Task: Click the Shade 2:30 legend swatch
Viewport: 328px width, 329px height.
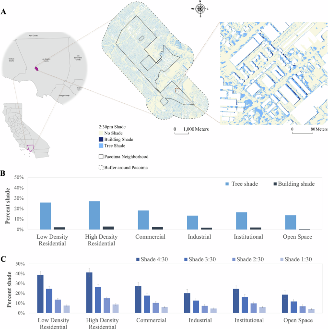Action: click(x=234, y=259)
